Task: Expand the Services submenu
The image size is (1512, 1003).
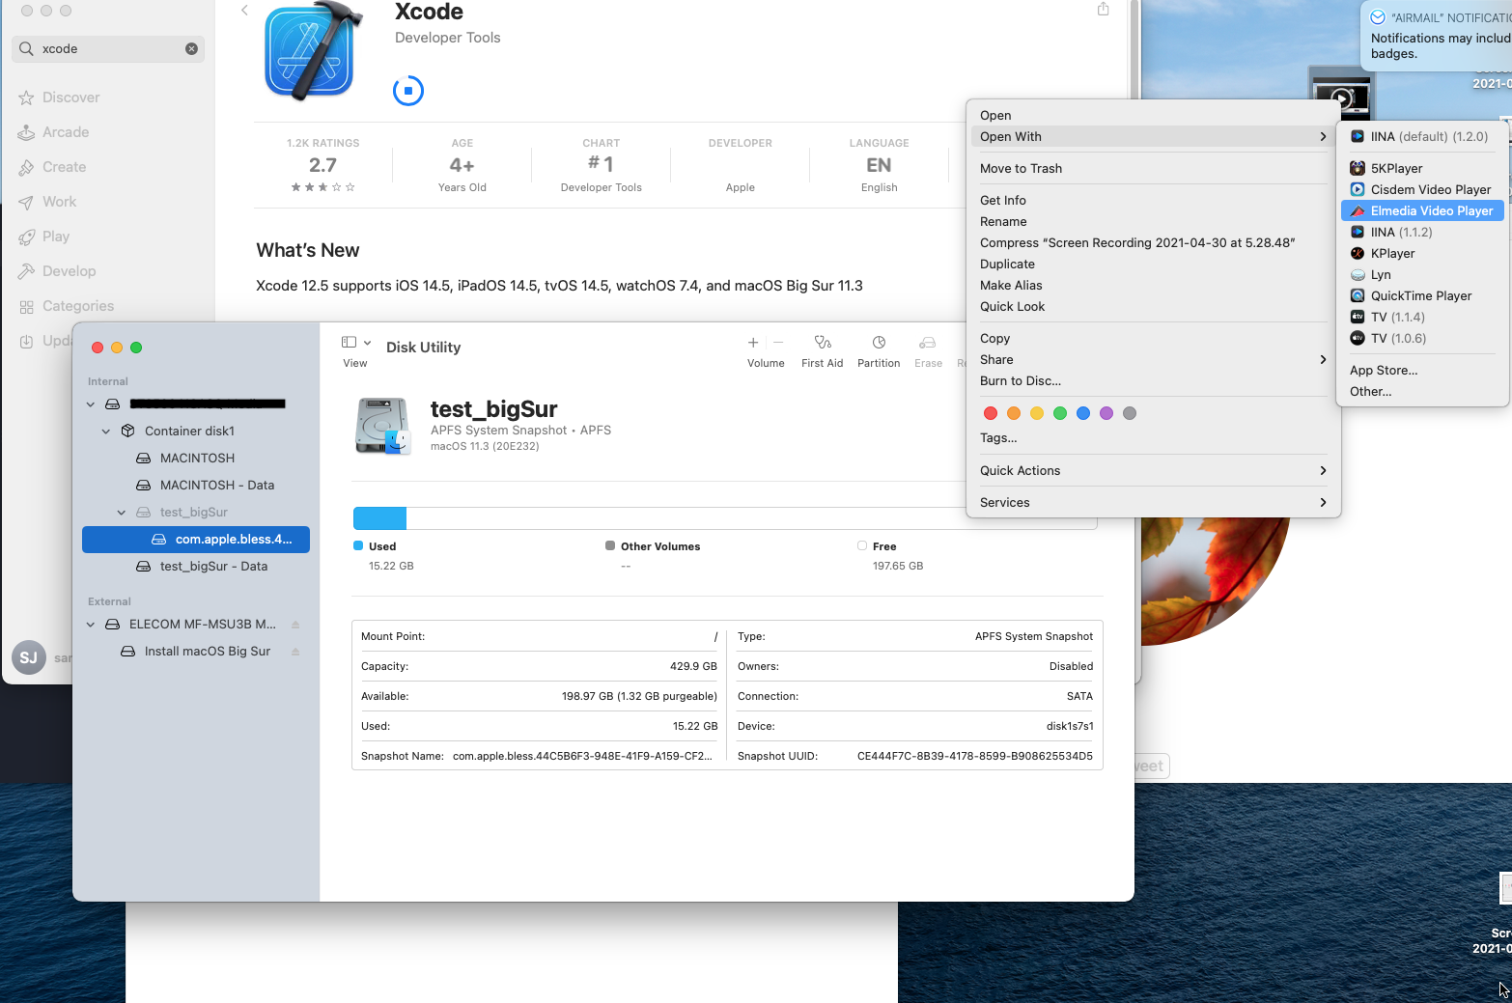Action: (x=1153, y=502)
